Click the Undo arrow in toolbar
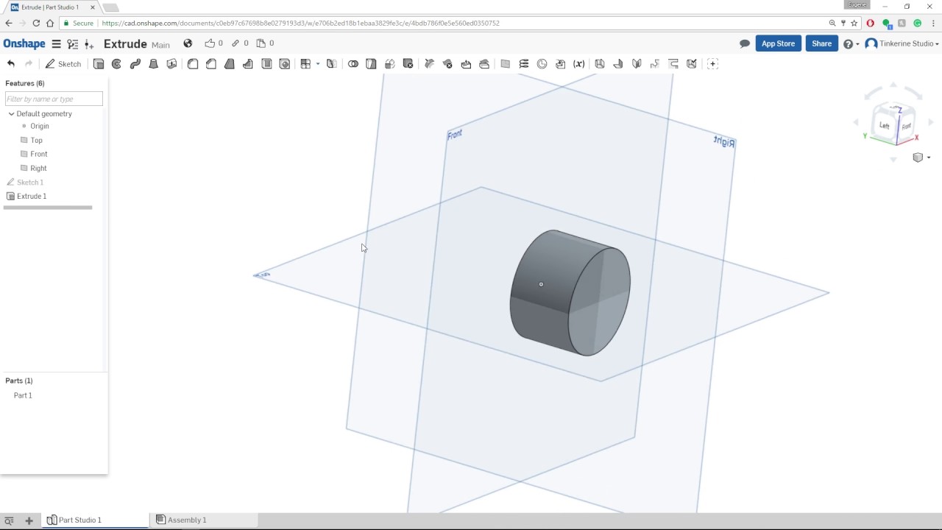This screenshot has width=942, height=530. (x=11, y=64)
